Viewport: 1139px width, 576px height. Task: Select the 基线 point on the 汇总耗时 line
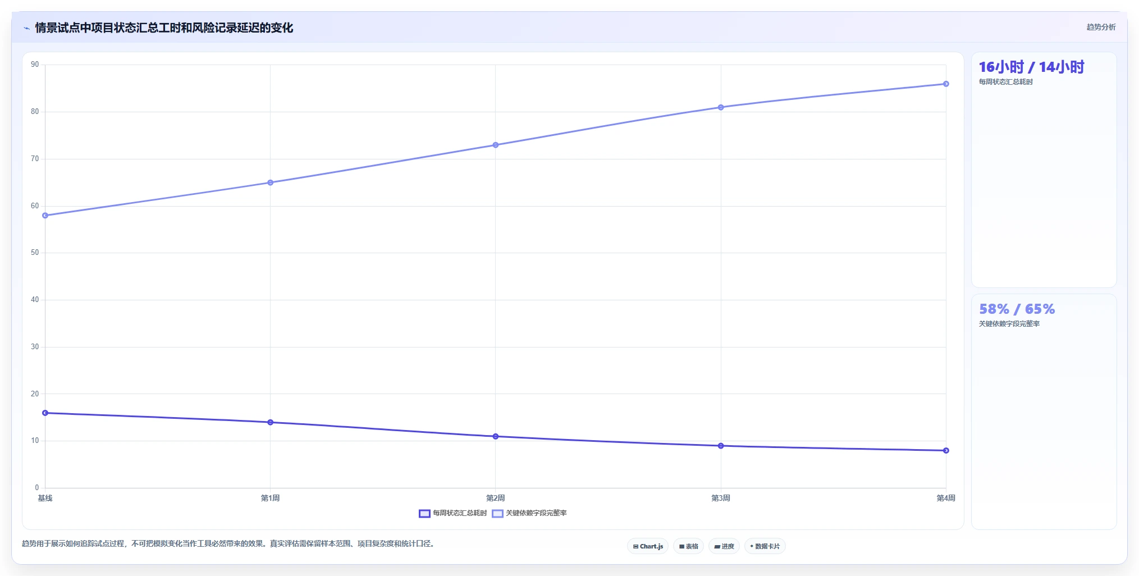pos(45,413)
